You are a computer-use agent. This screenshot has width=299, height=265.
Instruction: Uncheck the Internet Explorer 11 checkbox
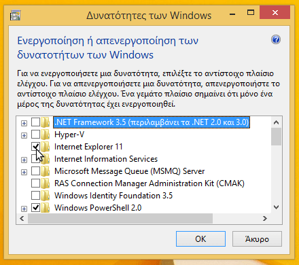click(x=35, y=147)
